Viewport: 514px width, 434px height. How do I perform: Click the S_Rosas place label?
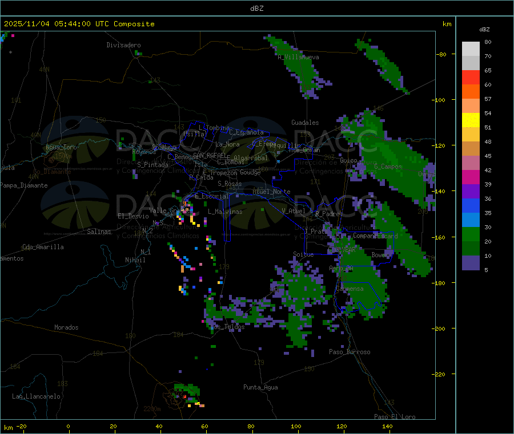point(230,184)
